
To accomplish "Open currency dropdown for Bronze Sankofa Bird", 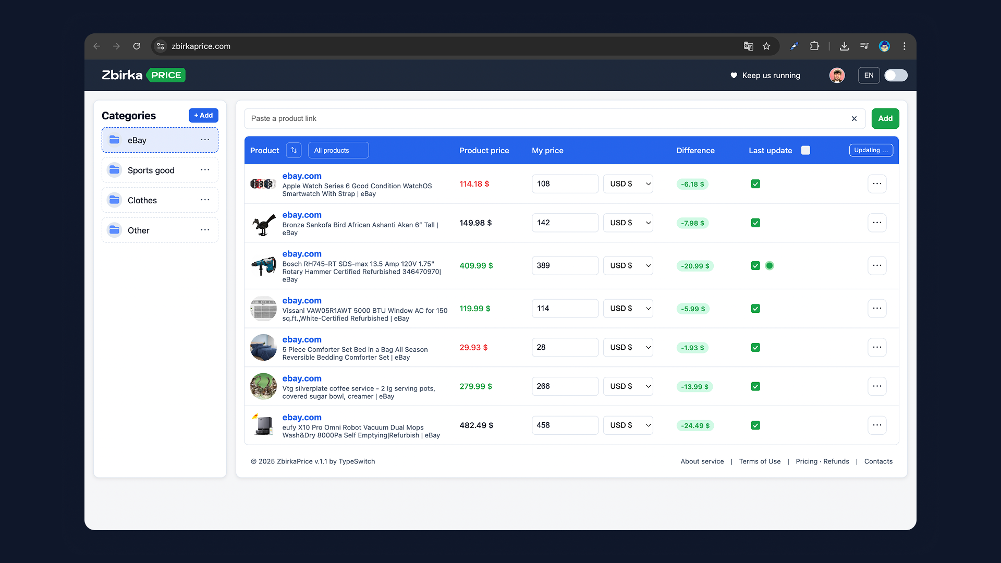I will (628, 223).
